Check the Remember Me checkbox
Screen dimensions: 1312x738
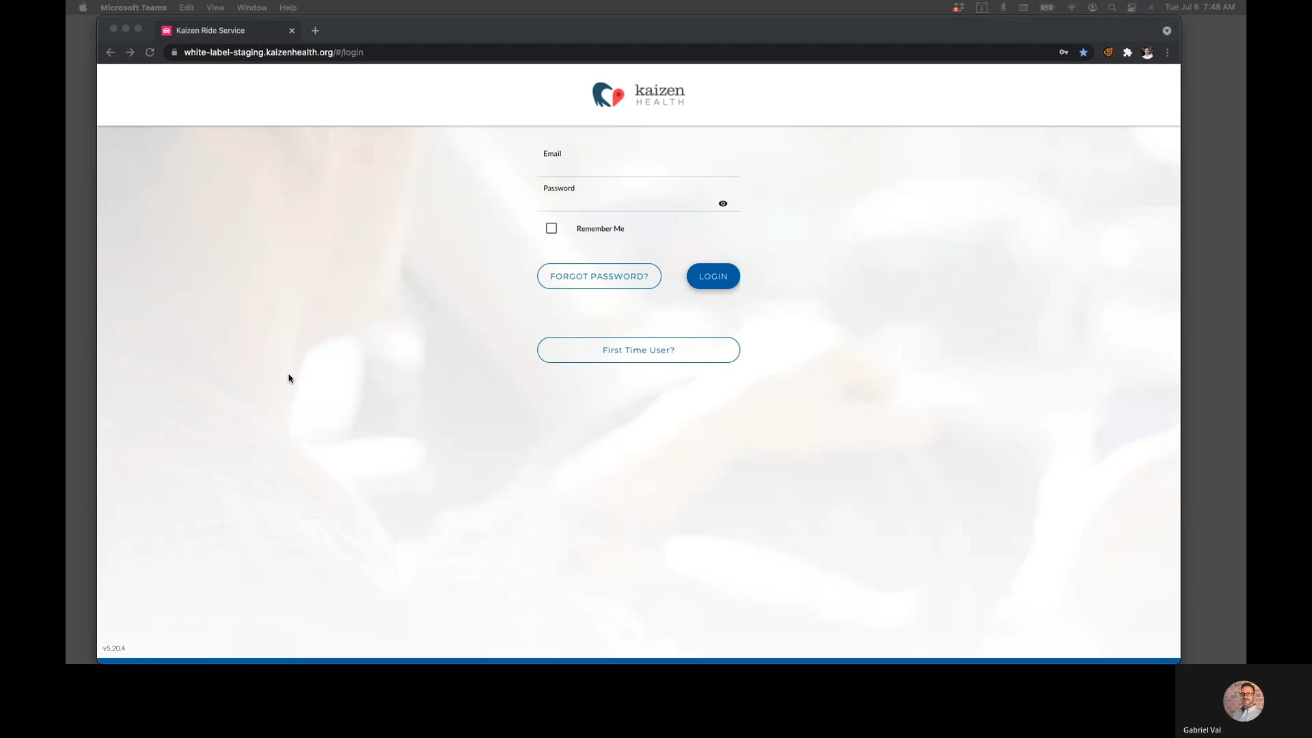coord(551,228)
